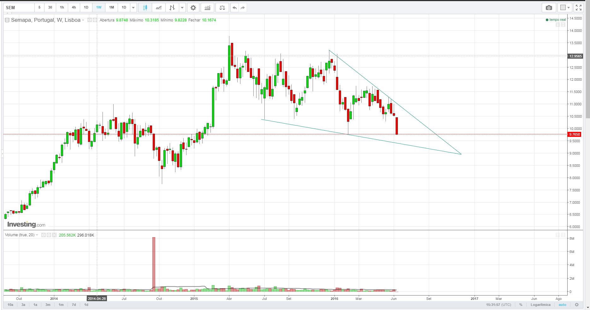
Task: Zoom to the 3a date range
Action: (23, 305)
